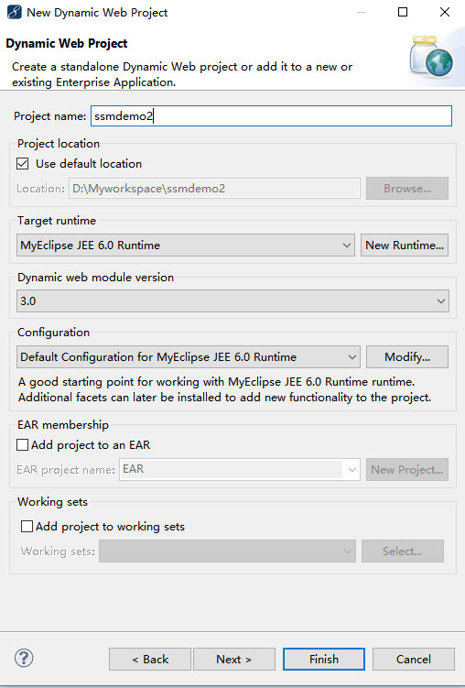The width and height of the screenshot is (465, 688).
Task: Cancel the project wizard
Action: tap(414, 659)
